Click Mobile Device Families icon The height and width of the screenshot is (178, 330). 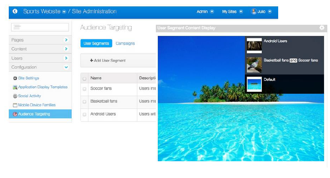[x=15, y=105]
